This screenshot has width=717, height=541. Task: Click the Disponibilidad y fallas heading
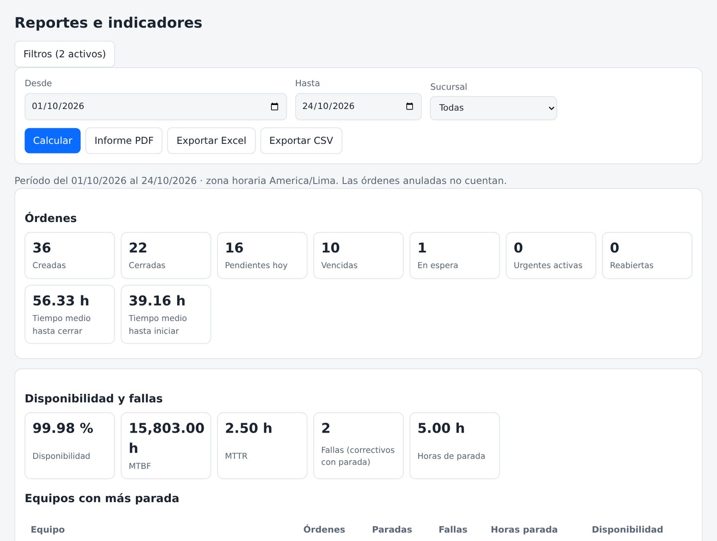(94, 399)
